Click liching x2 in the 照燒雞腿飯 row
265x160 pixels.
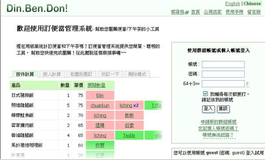click(x=129, y=105)
